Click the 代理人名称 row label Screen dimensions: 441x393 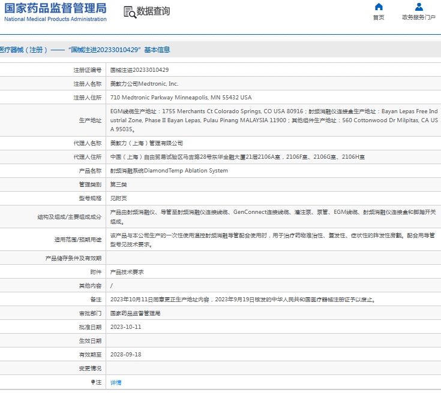coord(88,143)
